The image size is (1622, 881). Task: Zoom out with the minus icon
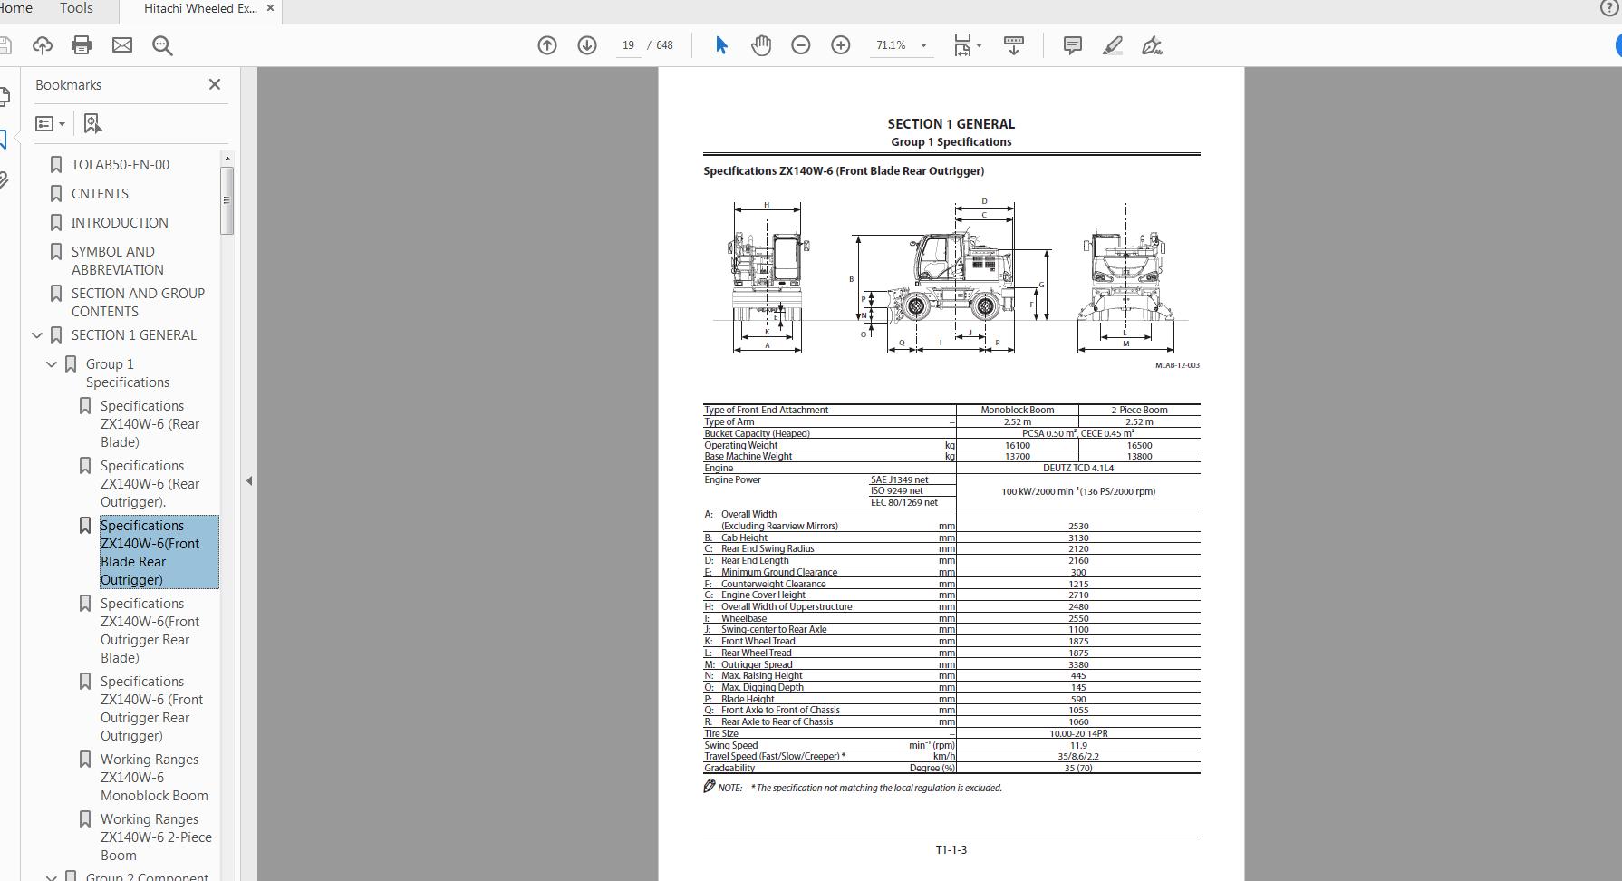pos(801,45)
